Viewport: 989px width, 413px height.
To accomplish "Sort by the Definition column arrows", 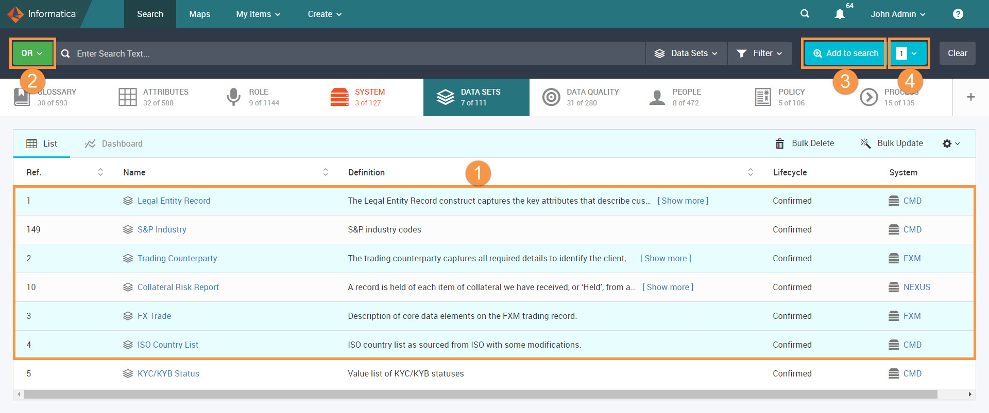I will click(751, 172).
